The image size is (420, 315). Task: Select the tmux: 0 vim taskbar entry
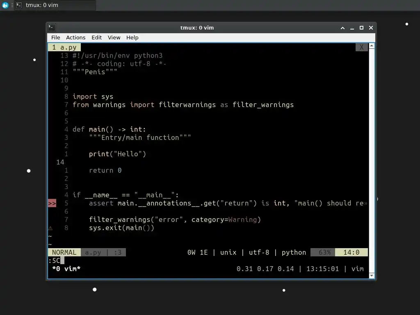(x=55, y=5)
